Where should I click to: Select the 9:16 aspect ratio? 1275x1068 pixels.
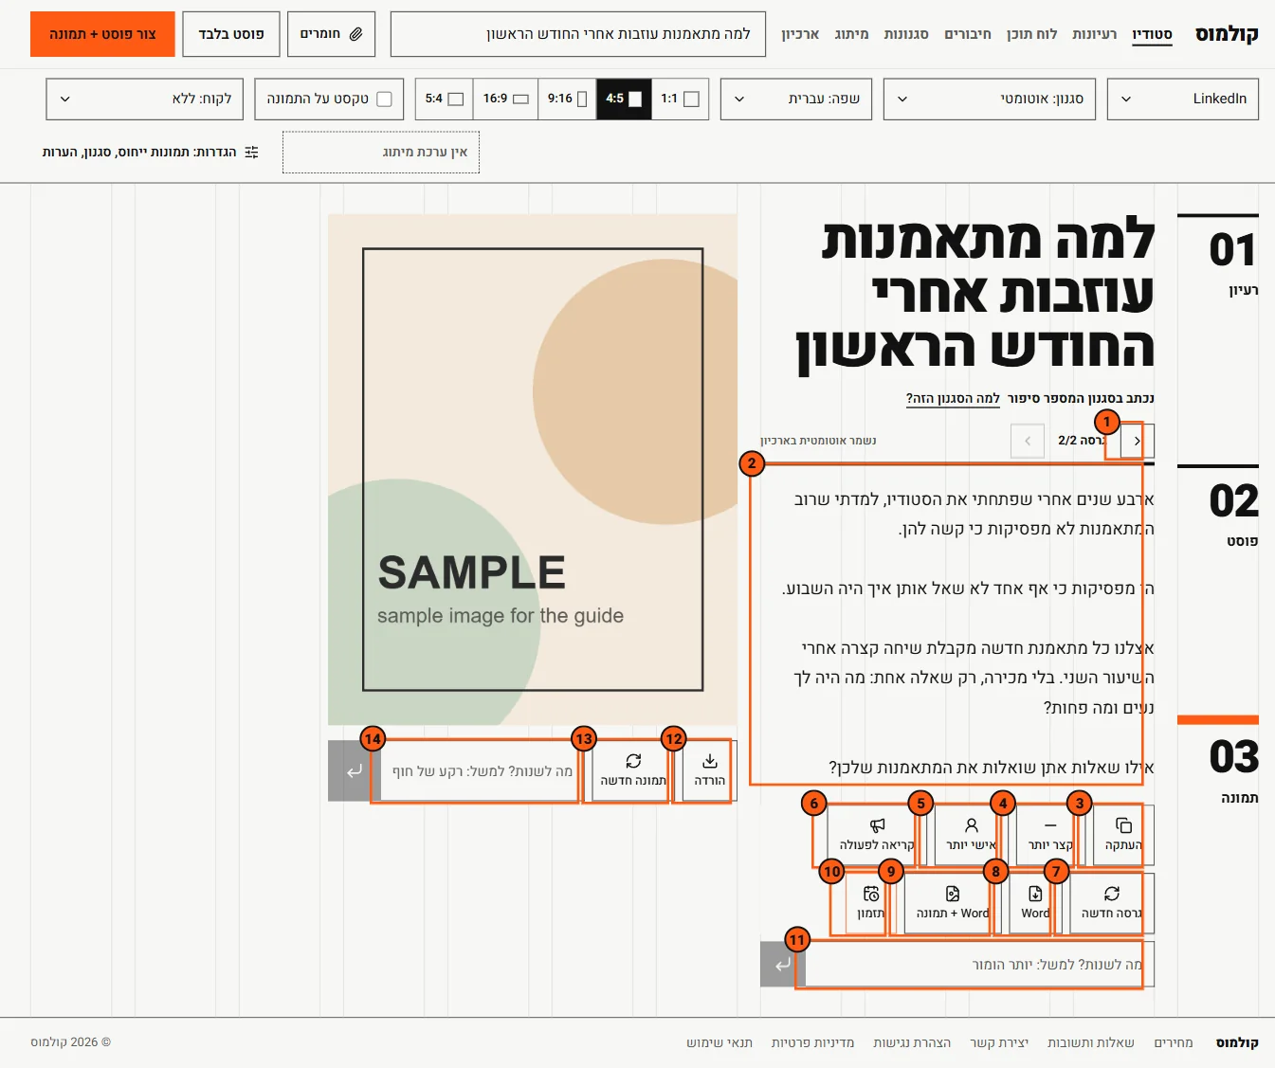(567, 99)
